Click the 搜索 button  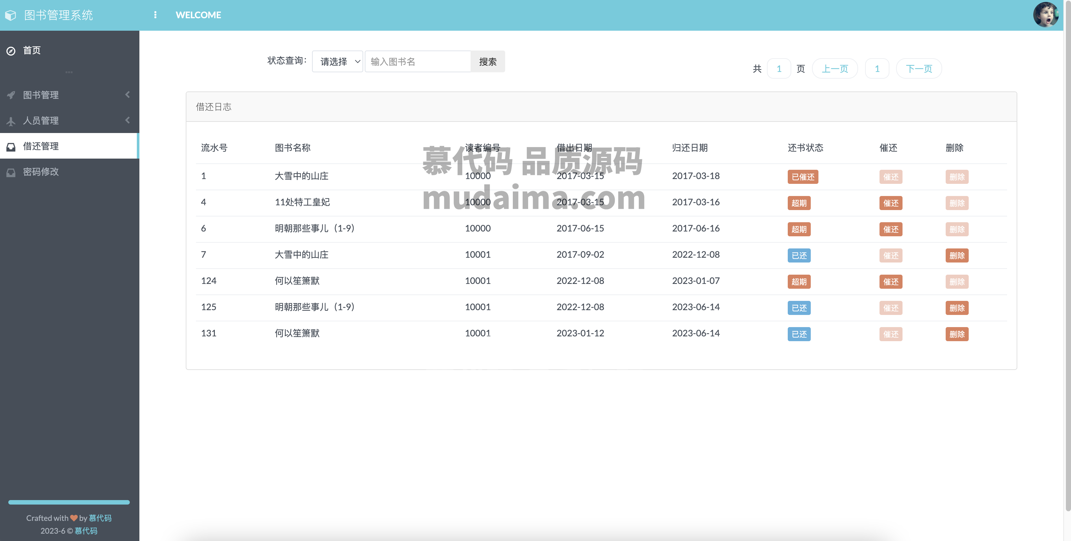(487, 61)
